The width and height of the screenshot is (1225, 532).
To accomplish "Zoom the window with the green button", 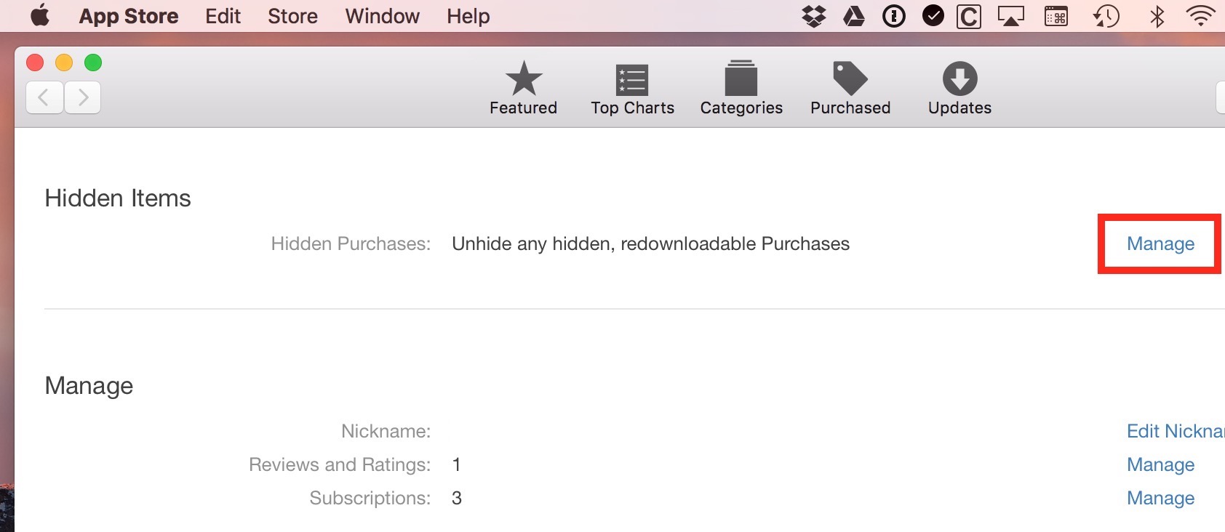I will pyautogui.click(x=93, y=63).
